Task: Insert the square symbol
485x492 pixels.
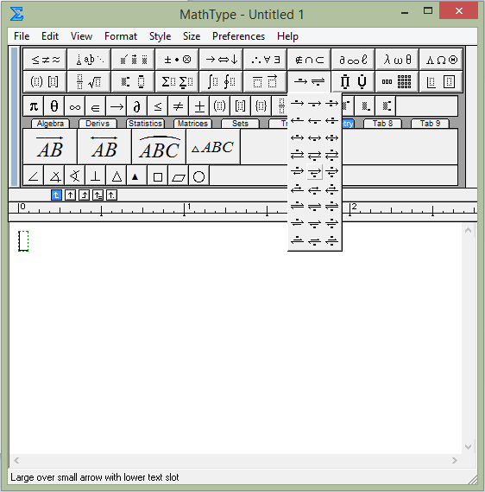Action: tap(157, 176)
